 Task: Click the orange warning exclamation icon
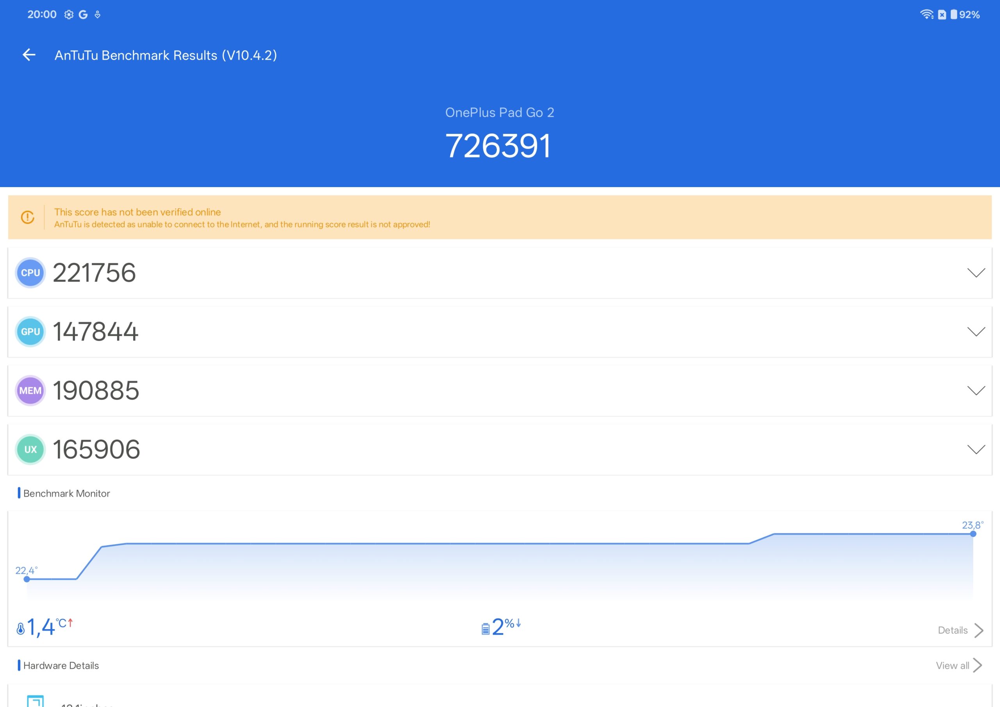[27, 217]
